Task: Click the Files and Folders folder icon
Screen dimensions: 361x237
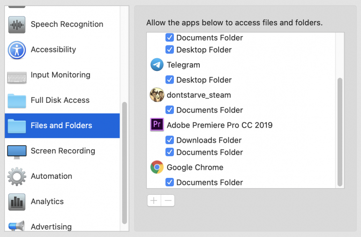Action: coord(17,126)
